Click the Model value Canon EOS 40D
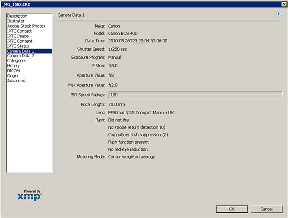Screen dimensions: 288x218 click(123, 33)
